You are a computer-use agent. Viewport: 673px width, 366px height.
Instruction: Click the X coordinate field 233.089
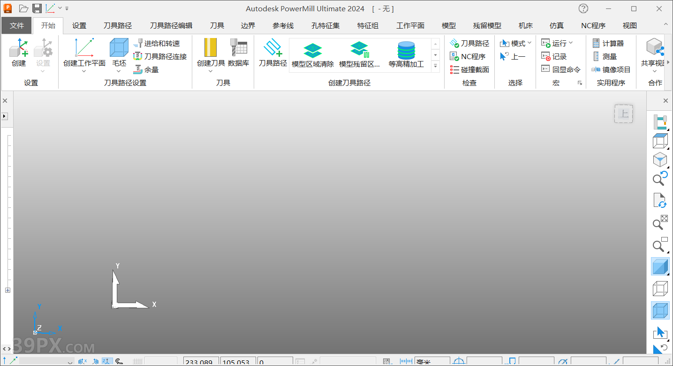201,362
